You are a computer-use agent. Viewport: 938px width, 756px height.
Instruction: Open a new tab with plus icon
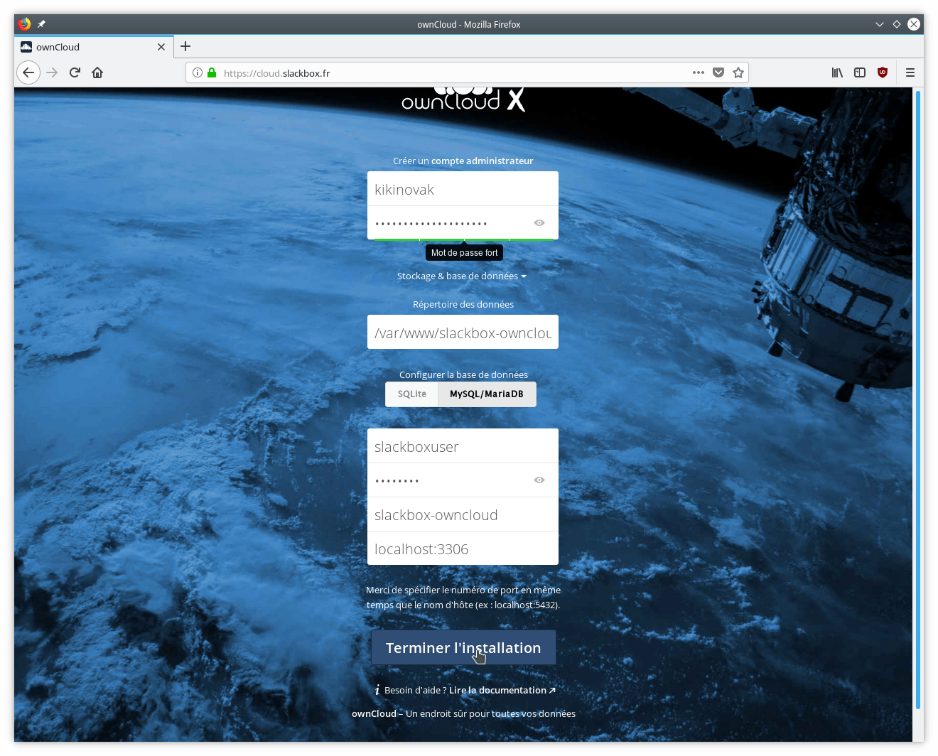point(185,46)
